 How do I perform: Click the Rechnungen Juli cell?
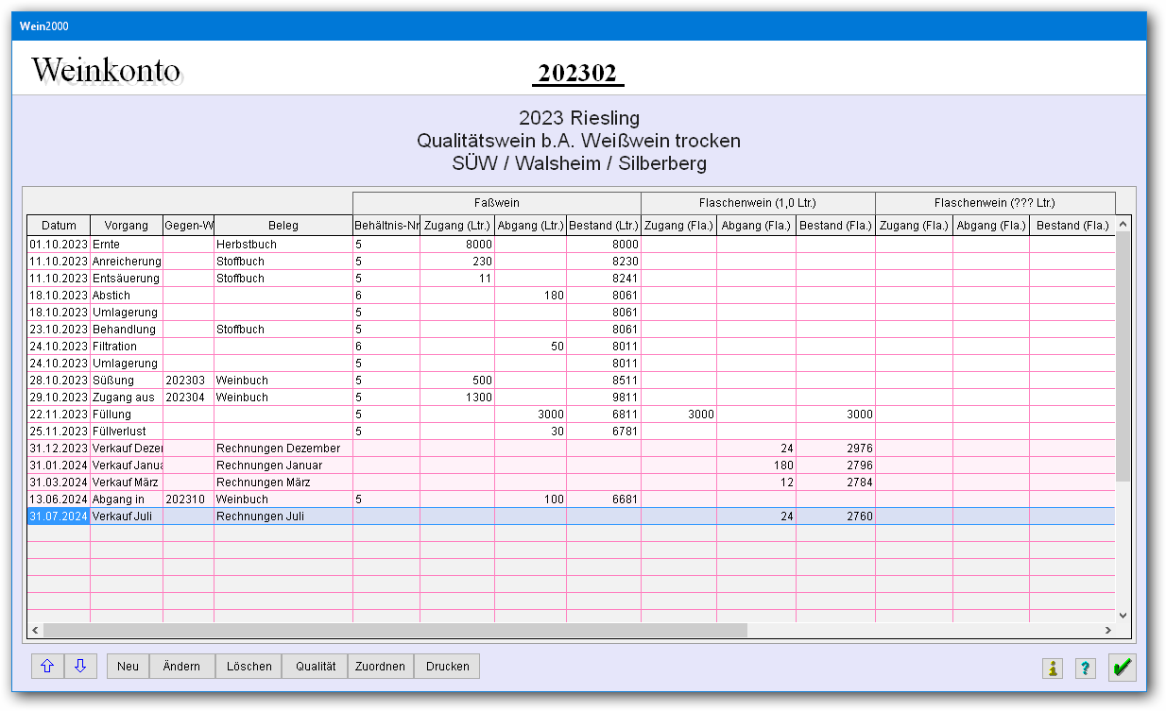pyautogui.click(x=283, y=516)
